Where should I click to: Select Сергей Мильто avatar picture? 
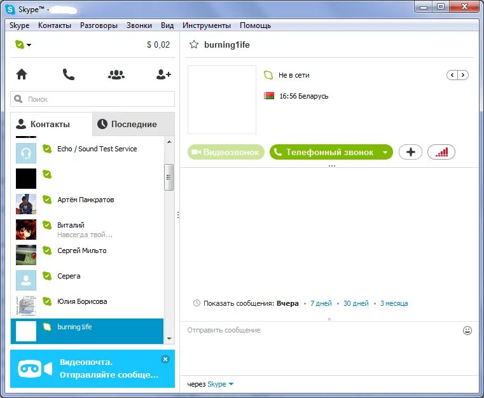26,255
